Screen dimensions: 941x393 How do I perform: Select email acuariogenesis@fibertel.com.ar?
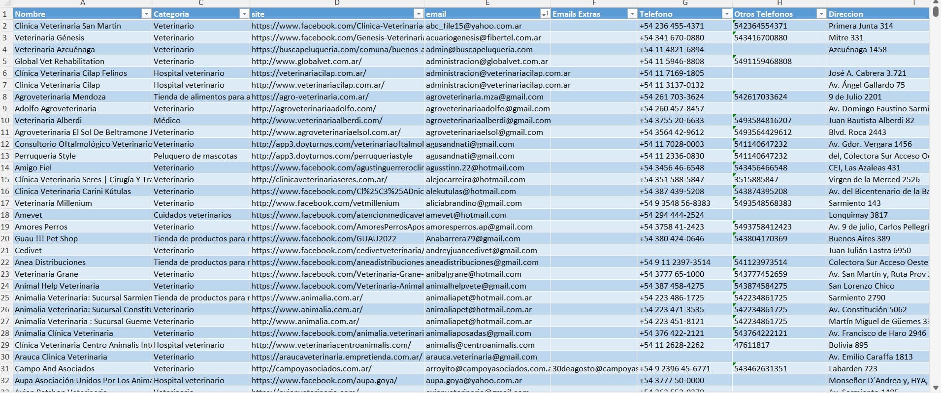pos(487,37)
